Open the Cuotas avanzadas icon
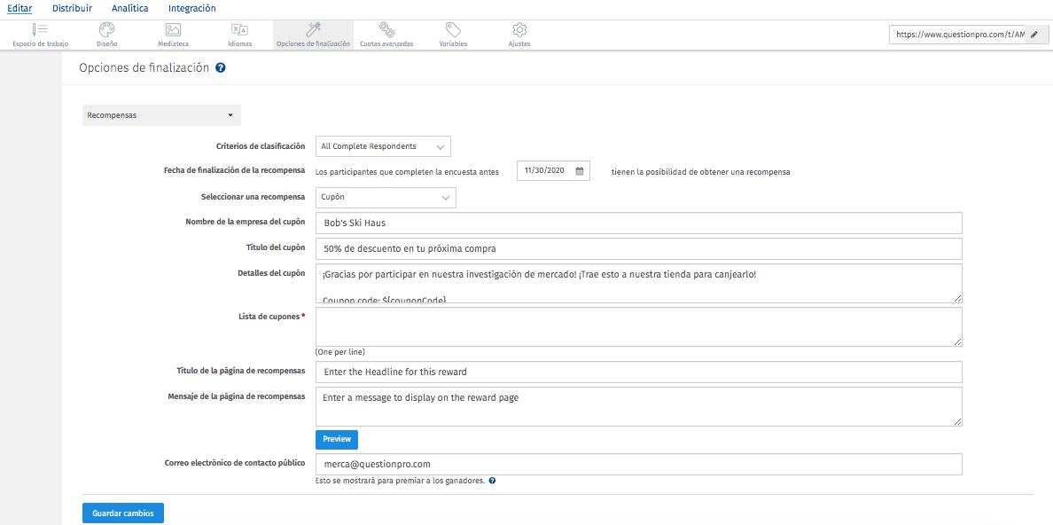 (x=386, y=30)
